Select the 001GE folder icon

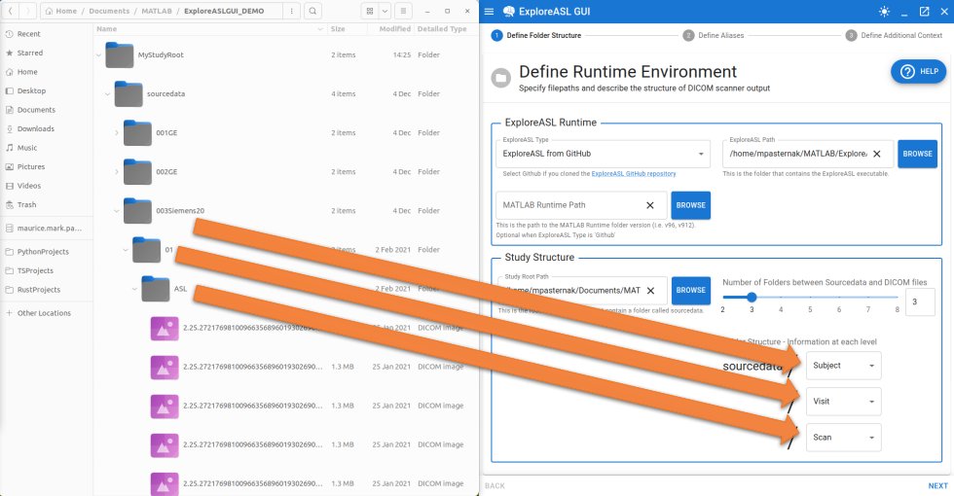[x=137, y=132]
